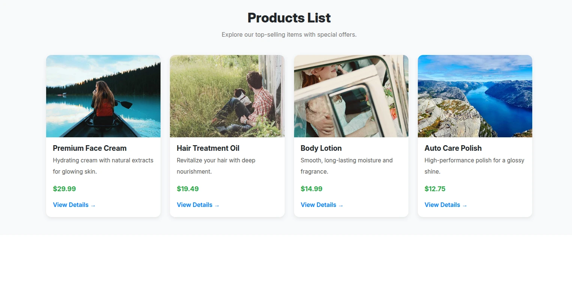Open View Details for Body Lotion
Screen dimensions: 572x281
(318, 205)
